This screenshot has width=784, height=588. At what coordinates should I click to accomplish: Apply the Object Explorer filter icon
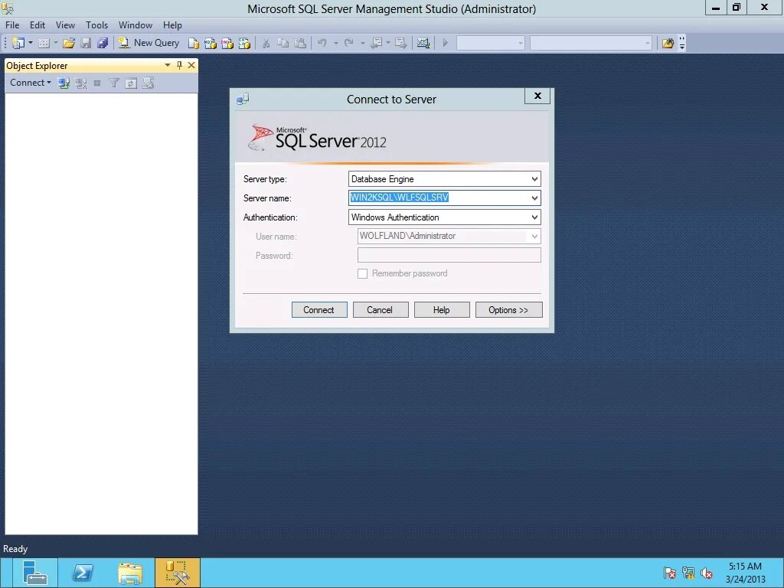113,82
